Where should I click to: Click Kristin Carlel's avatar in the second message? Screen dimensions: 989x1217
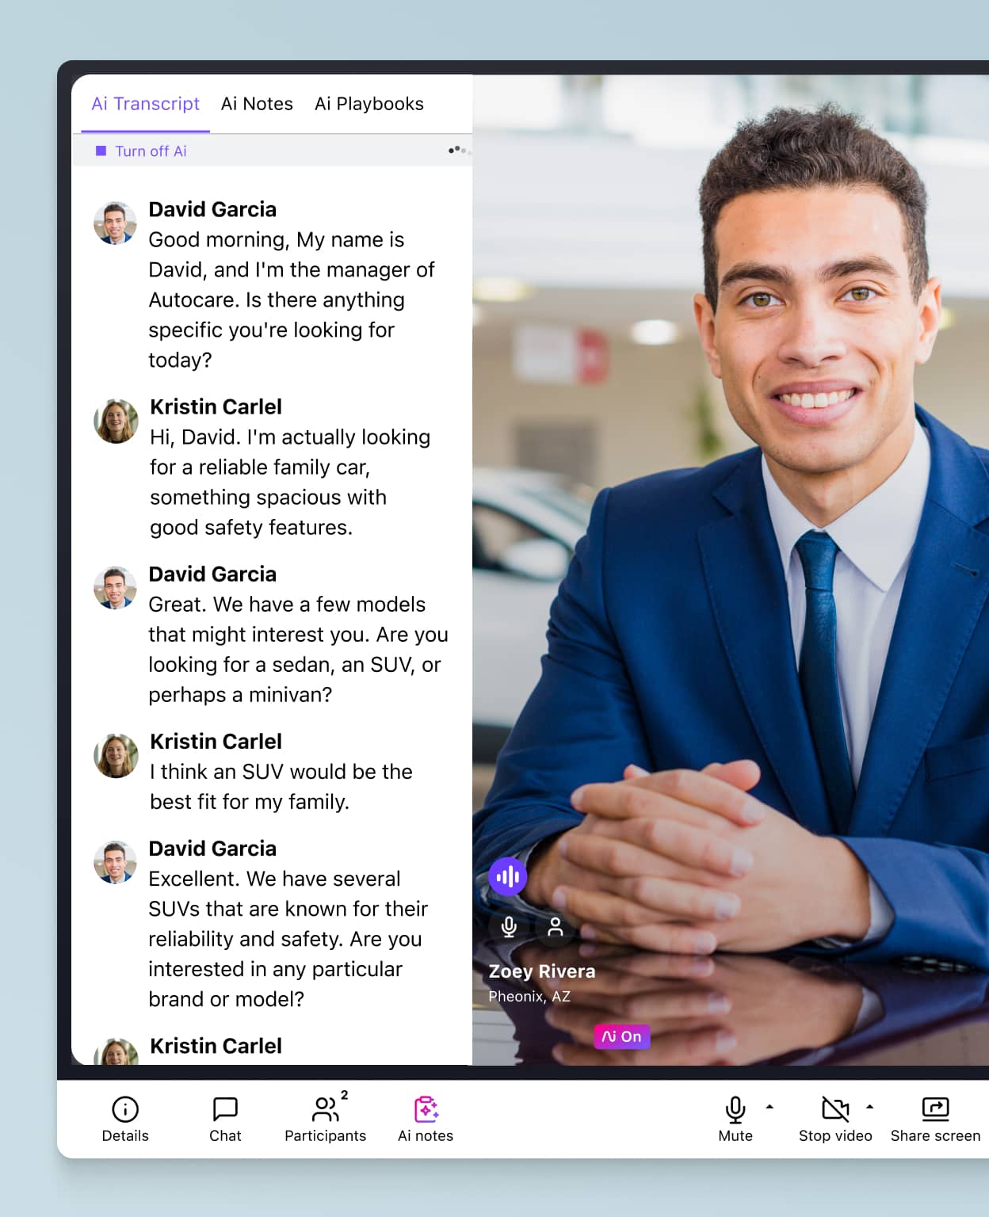coord(116,421)
